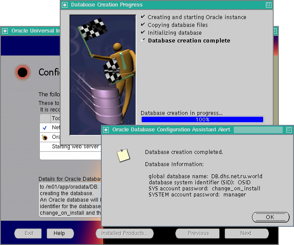This screenshot has height=245, width=294.
Task: Click the checkmark beside Initializing database
Action: click(x=143, y=33)
